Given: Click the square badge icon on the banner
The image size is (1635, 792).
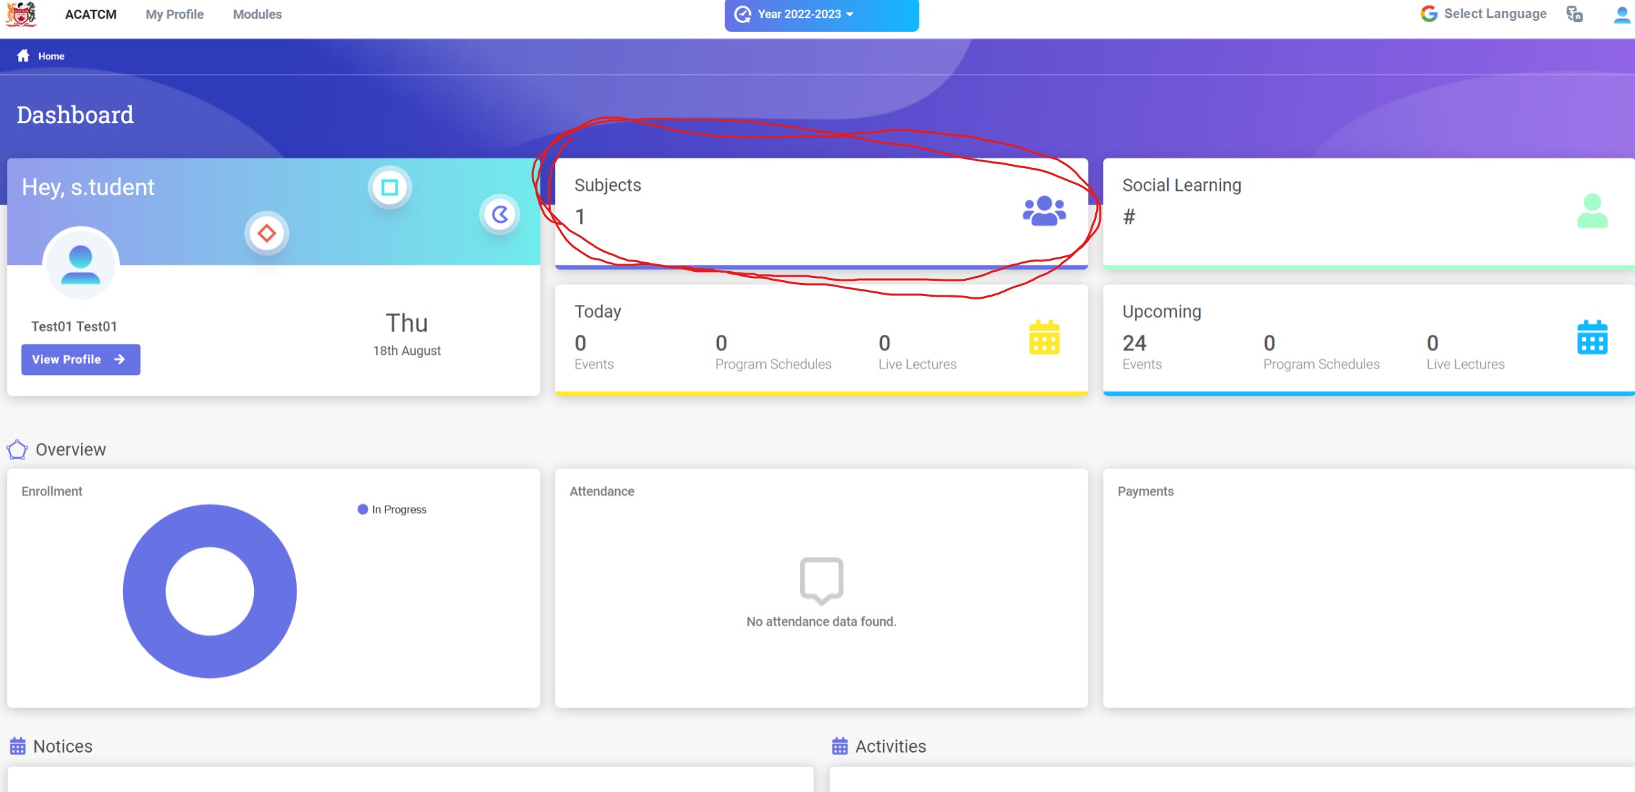Looking at the screenshot, I should [x=390, y=187].
